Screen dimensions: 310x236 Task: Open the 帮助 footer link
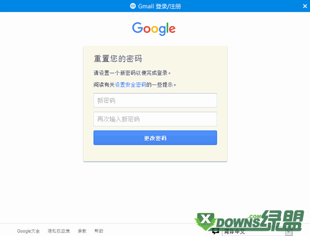click(99, 231)
